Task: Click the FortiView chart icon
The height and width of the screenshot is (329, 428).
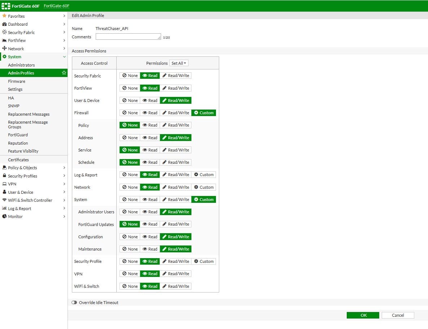Action: click(4, 40)
